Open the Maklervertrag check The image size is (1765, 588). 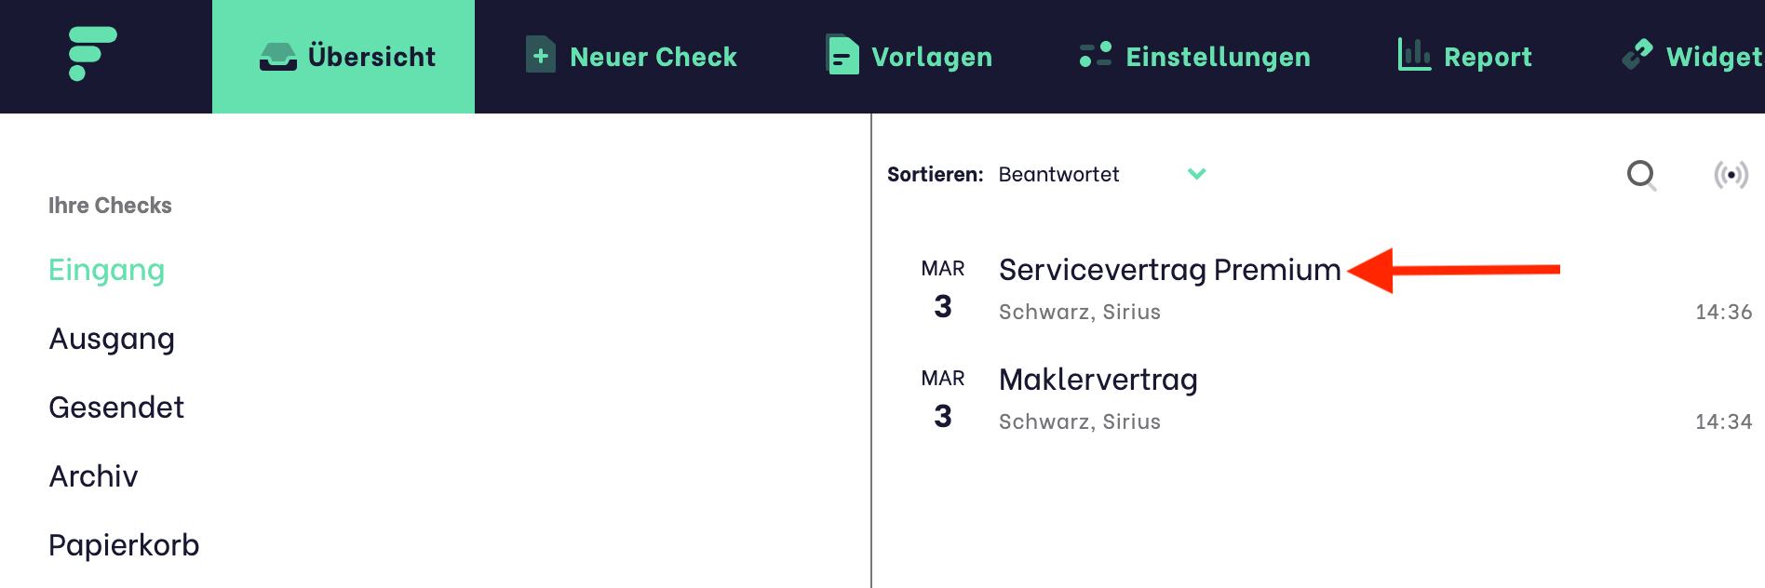point(1098,380)
